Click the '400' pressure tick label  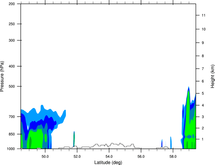coord(12,66)
